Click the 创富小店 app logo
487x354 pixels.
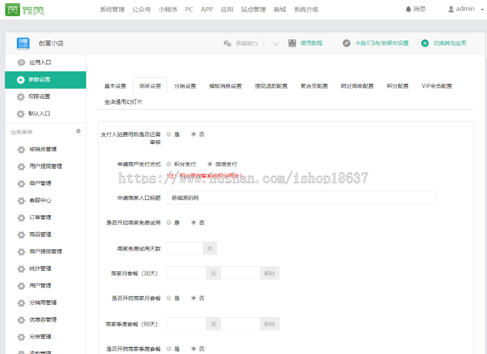tap(23, 43)
